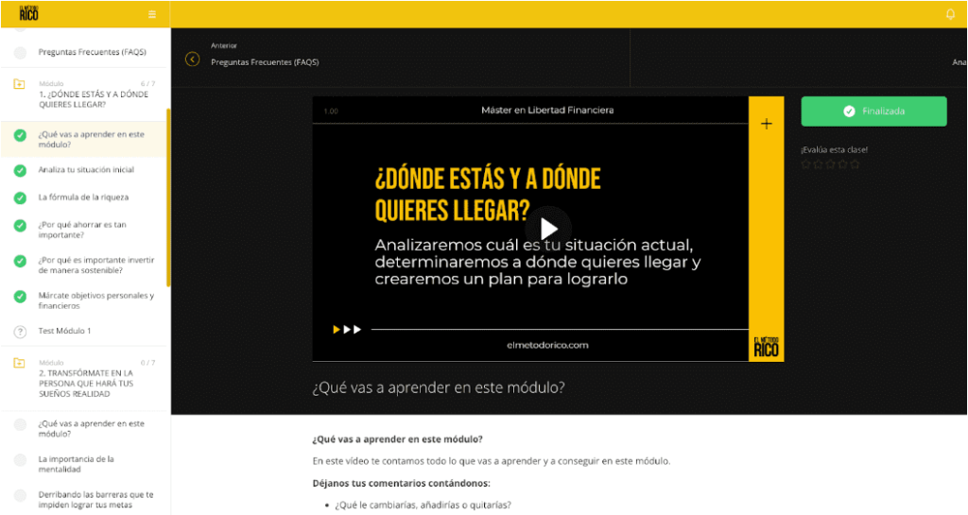Image resolution: width=968 pixels, height=515 pixels.
Task: Expand Módulo 2 folder icon
Action: [19, 363]
